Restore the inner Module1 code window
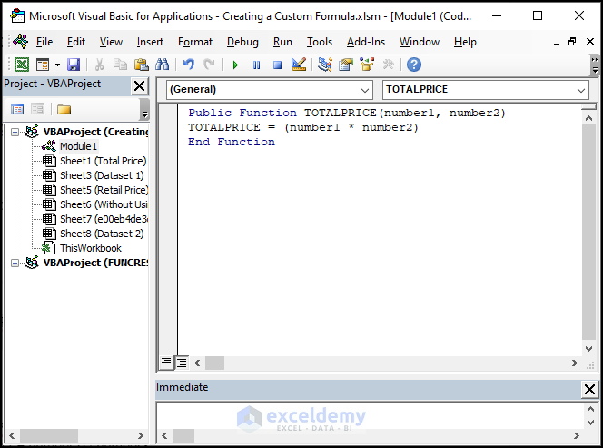Image resolution: width=603 pixels, height=448 pixels. click(572, 42)
